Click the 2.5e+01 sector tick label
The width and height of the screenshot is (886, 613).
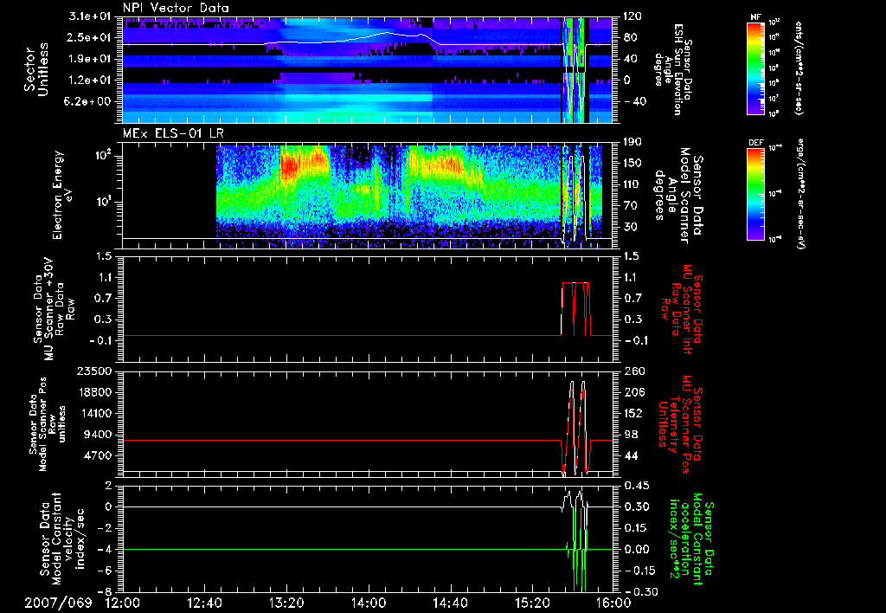(90, 37)
